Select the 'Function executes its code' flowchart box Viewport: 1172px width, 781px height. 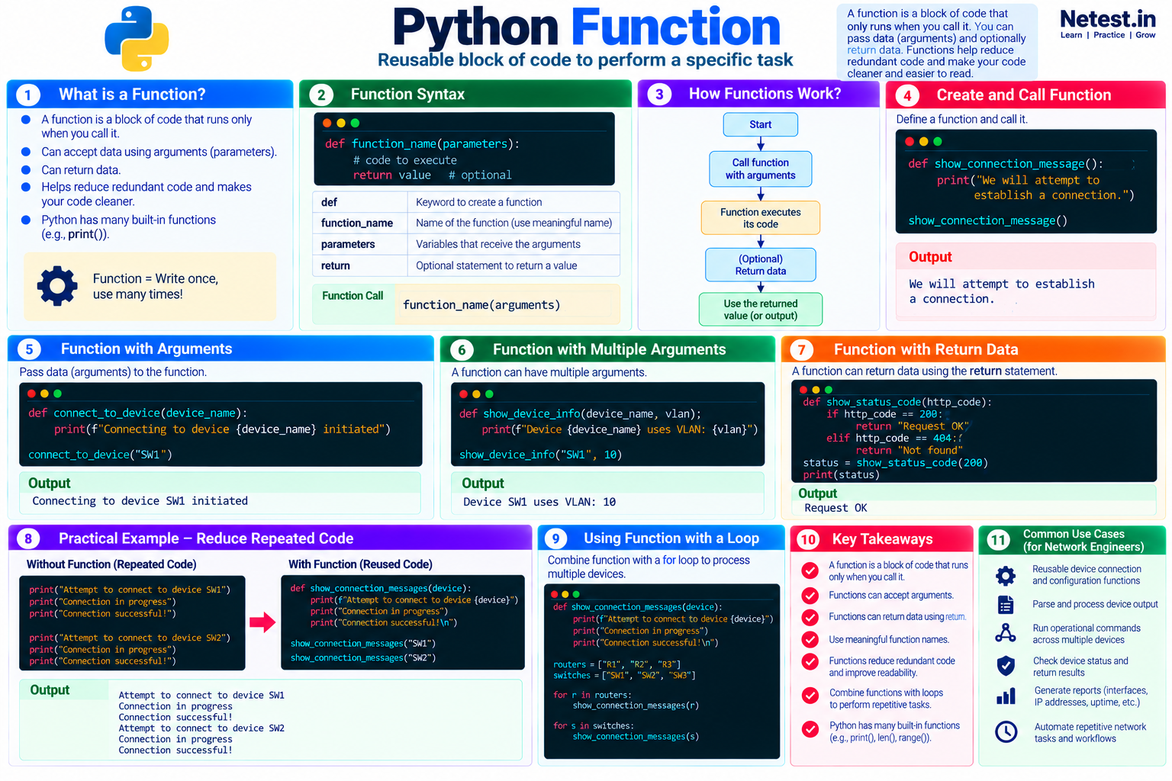(761, 218)
